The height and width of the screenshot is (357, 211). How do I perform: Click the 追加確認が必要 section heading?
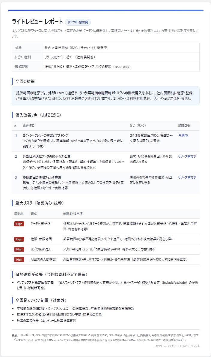(52, 274)
